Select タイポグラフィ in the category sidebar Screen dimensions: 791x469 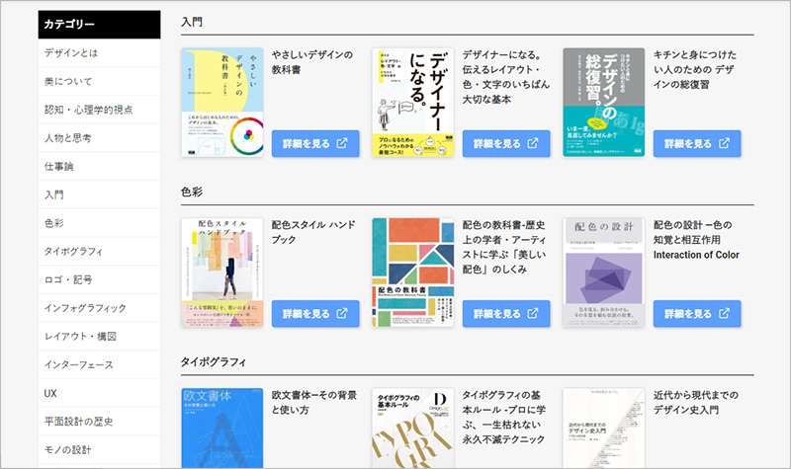[x=100, y=252]
